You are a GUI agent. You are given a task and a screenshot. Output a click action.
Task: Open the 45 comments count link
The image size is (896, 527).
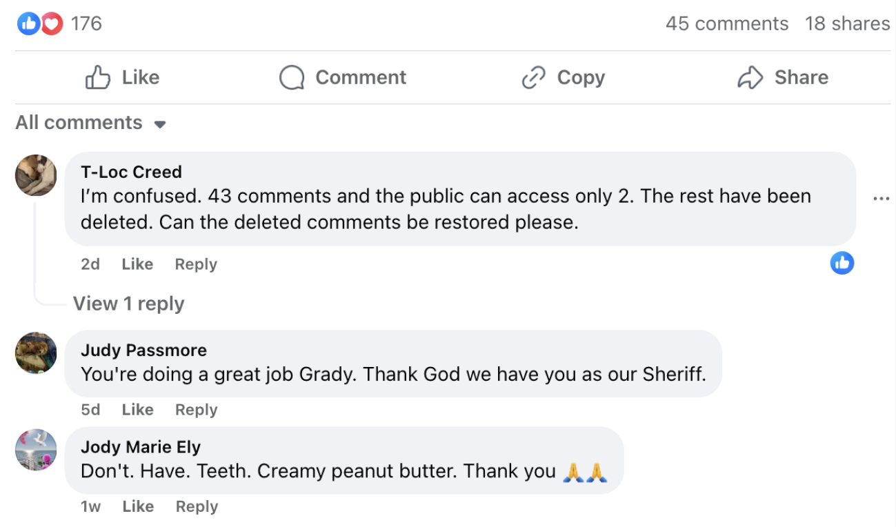click(727, 24)
